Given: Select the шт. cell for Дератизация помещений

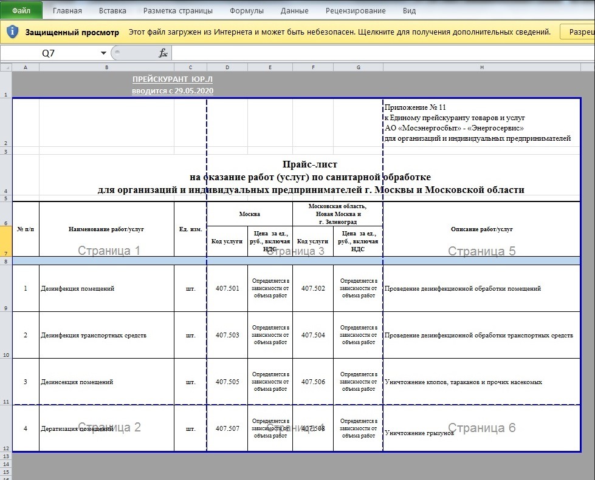Looking at the screenshot, I should click(190, 428).
